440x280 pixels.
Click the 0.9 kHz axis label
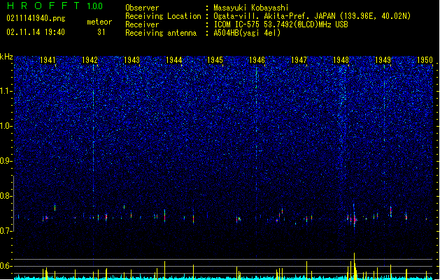[x=6, y=161]
